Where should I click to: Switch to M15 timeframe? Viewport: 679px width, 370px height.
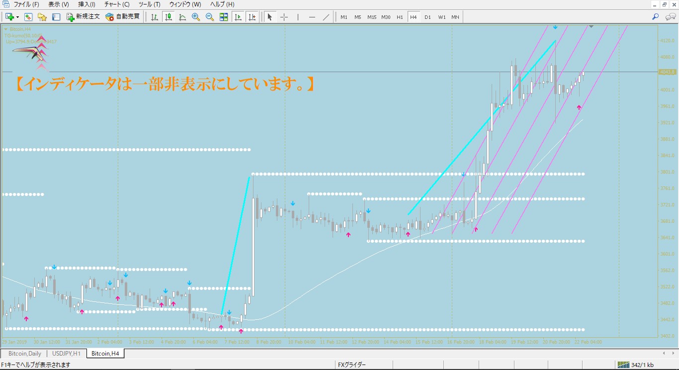point(372,17)
